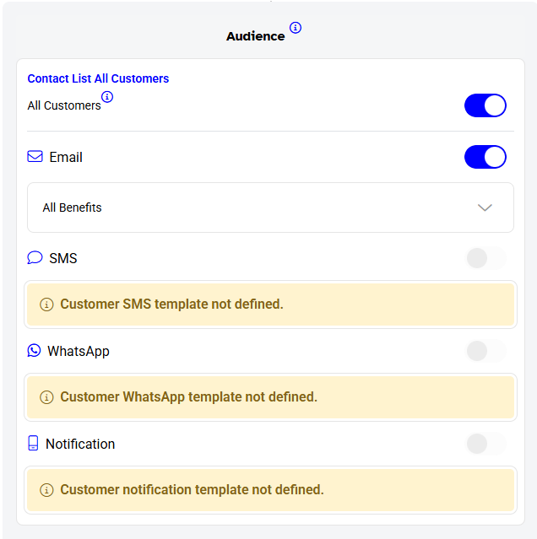Click the WhatsApp logo icon
This screenshot has width=537, height=539.
[x=34, y=351]
